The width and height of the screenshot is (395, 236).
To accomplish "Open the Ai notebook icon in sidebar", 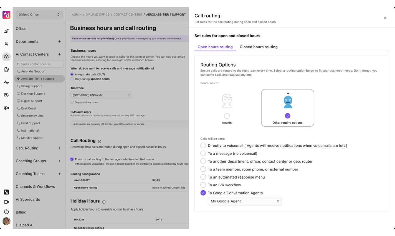I will 6,70.
